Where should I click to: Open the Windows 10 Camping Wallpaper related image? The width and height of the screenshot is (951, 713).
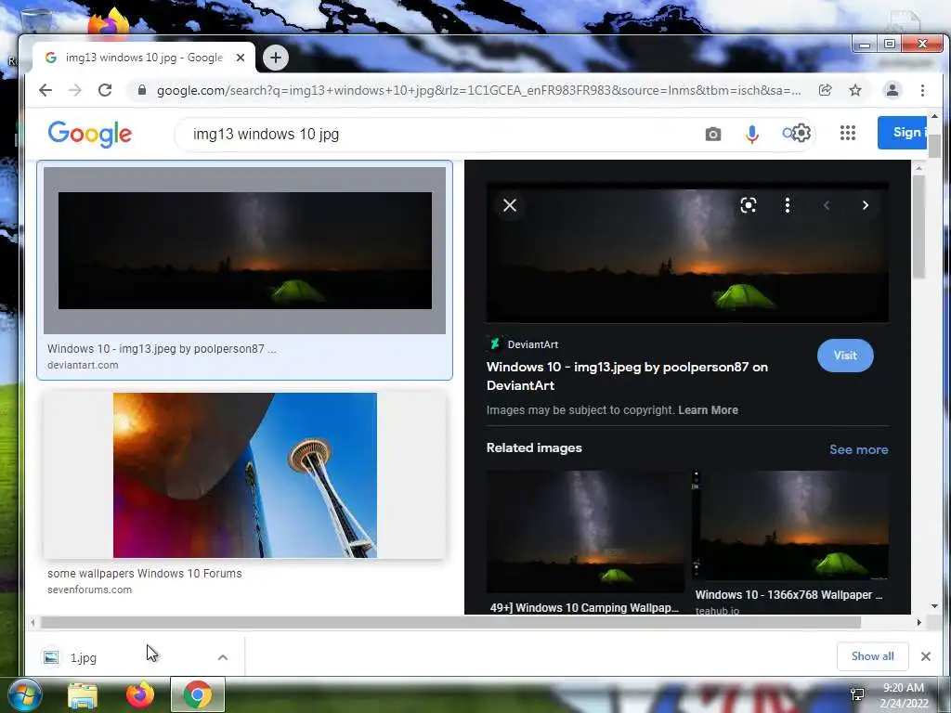[585, 532]
